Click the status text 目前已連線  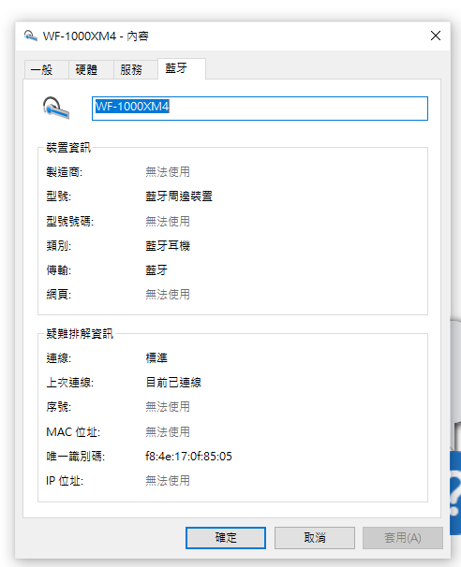click(173, 383)
